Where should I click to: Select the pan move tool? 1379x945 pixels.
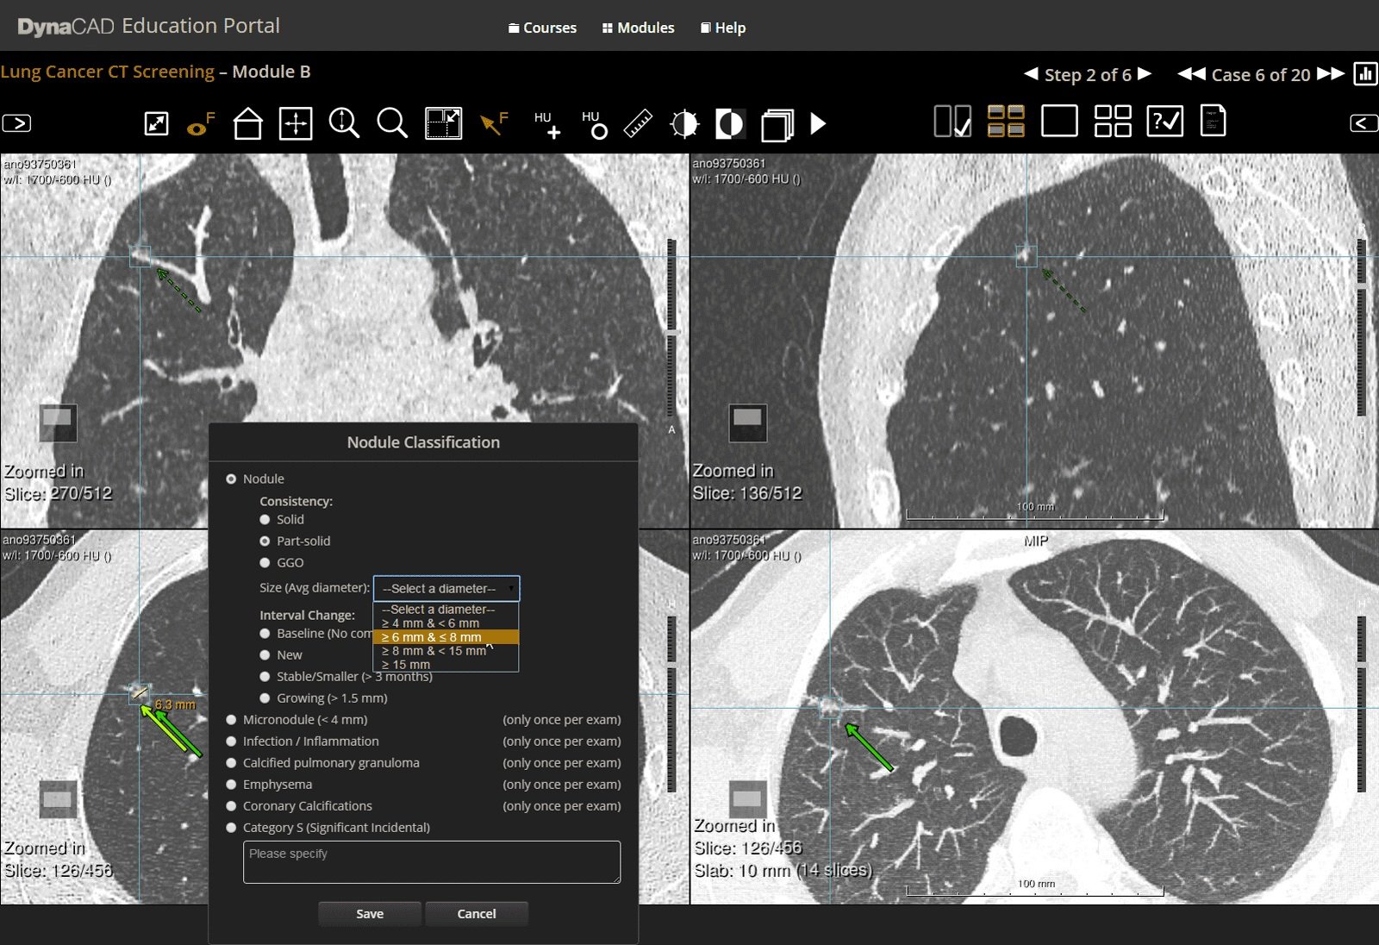(296, 123)
